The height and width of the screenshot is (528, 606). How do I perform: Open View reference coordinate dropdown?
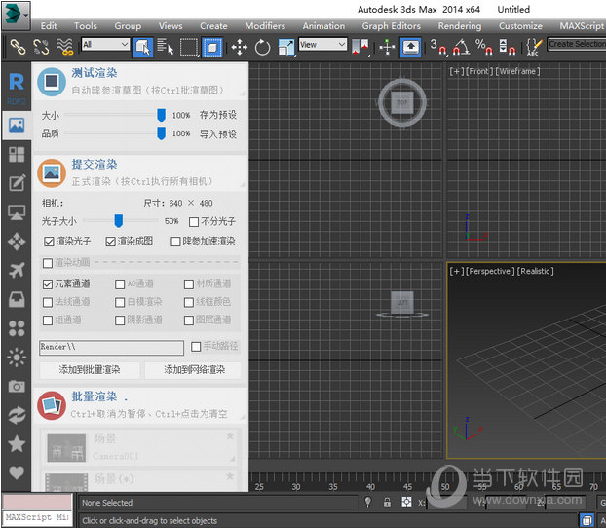322,45
